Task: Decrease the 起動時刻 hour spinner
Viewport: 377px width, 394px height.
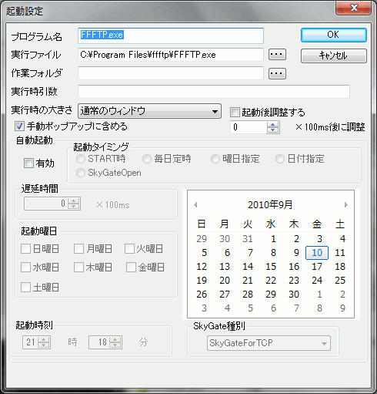Action: pos(44,345)
